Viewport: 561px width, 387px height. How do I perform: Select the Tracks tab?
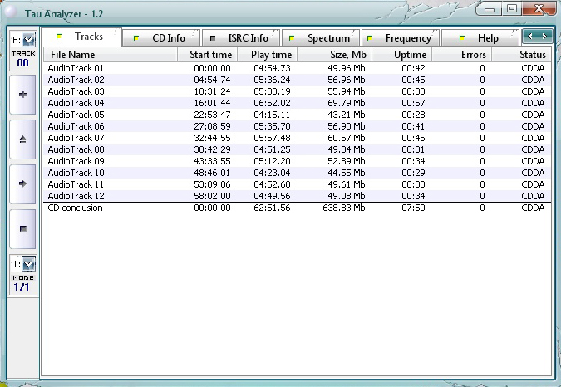coord(81,37)
